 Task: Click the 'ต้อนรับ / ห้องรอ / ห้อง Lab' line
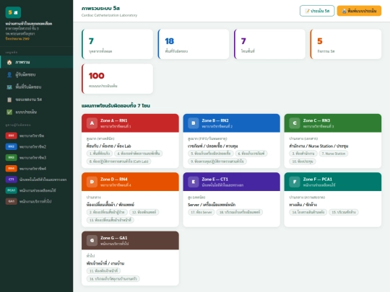108,146
